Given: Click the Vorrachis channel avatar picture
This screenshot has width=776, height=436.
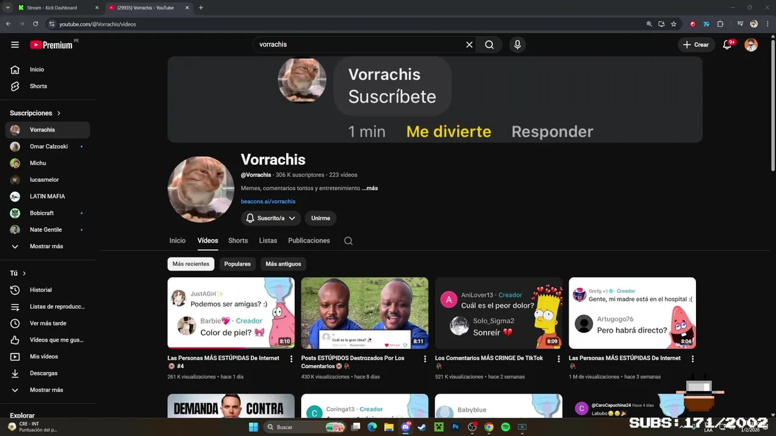Looking at the screenshot, I should [201, 190].
